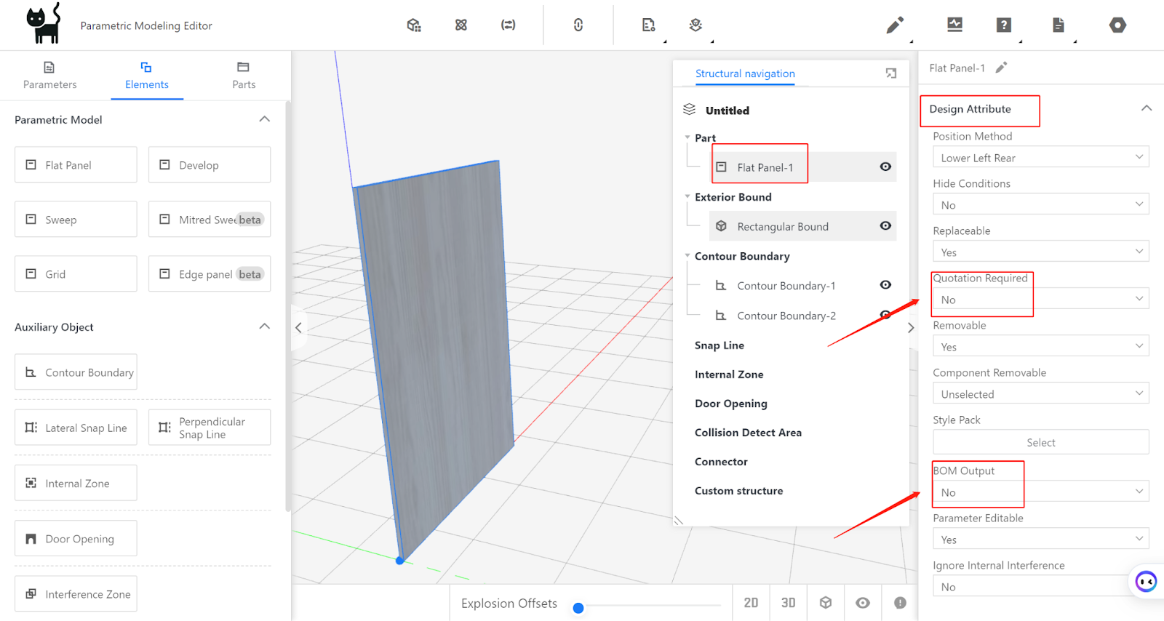This screenshot has width=1164, height=621.
Task: Click the Style Pack Select button
Action: coord(1040,442)
